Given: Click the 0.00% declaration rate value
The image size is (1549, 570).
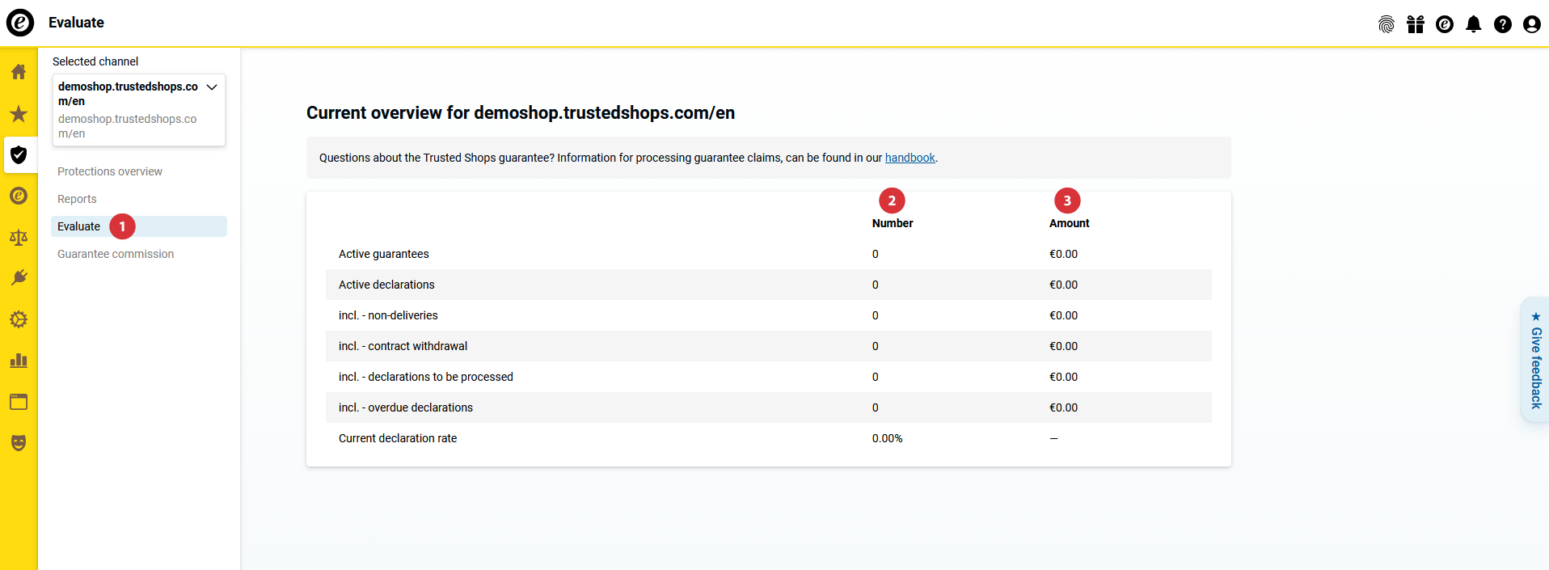Looking at the screenshot, I should [x=888, y=438].
